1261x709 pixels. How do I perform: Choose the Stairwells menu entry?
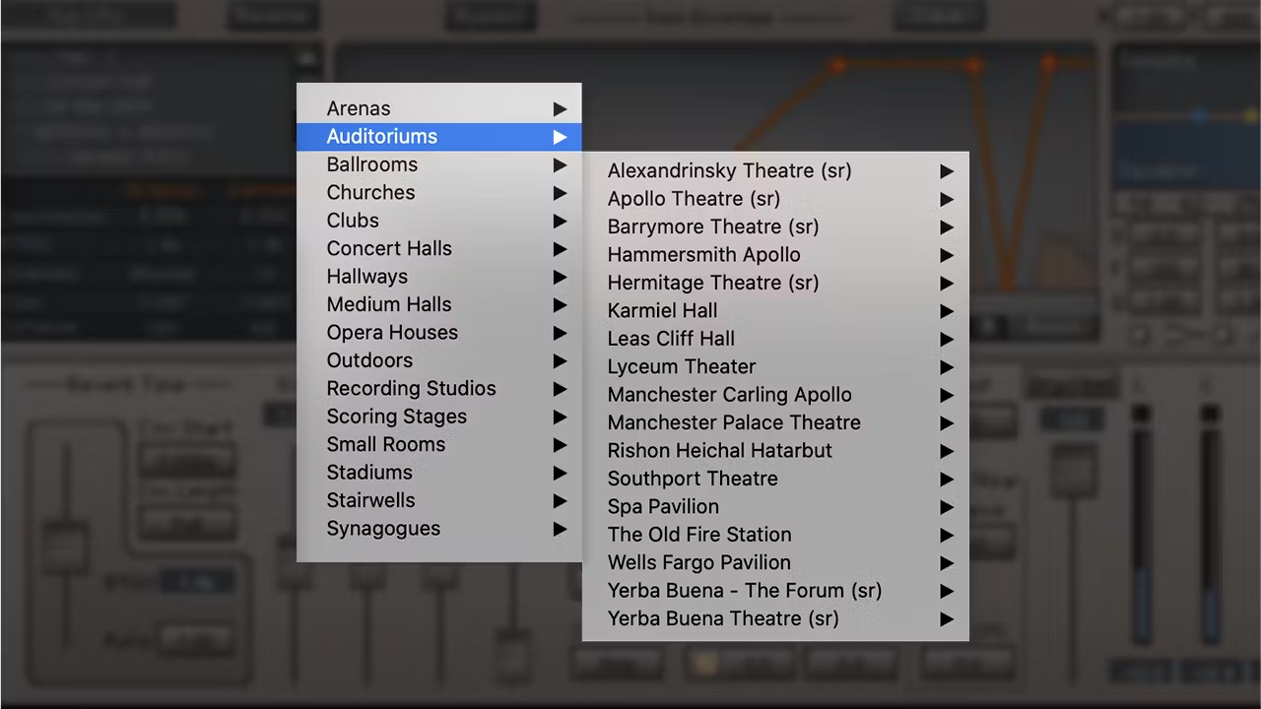pos(438,500)
